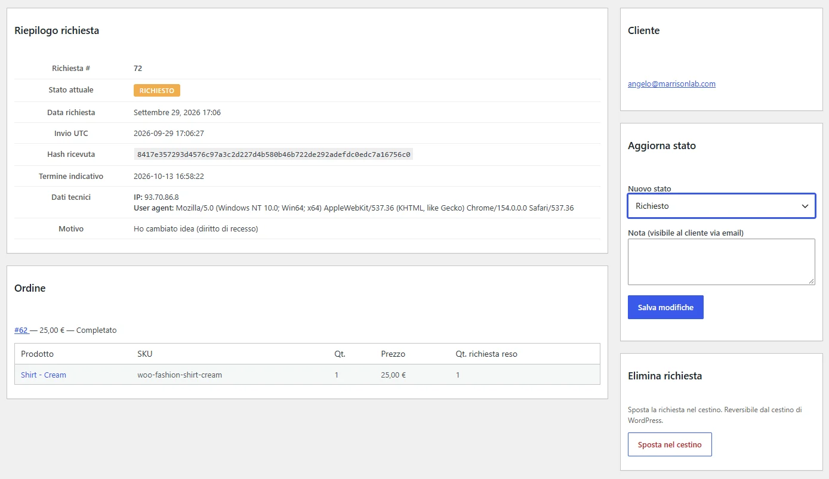Click the textarea resize handle corner

(x=811, y=281)
